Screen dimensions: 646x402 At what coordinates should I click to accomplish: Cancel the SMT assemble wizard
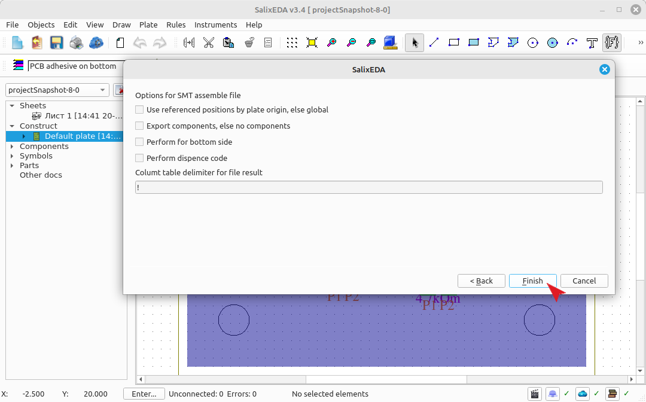pyautogui.click(x=584, y=281)
